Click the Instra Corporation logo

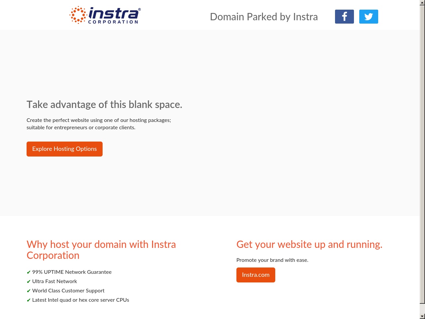click(105, 15)
